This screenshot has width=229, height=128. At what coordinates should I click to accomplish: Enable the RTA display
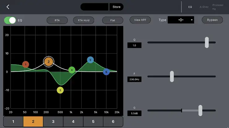click(x=57, y=20)
